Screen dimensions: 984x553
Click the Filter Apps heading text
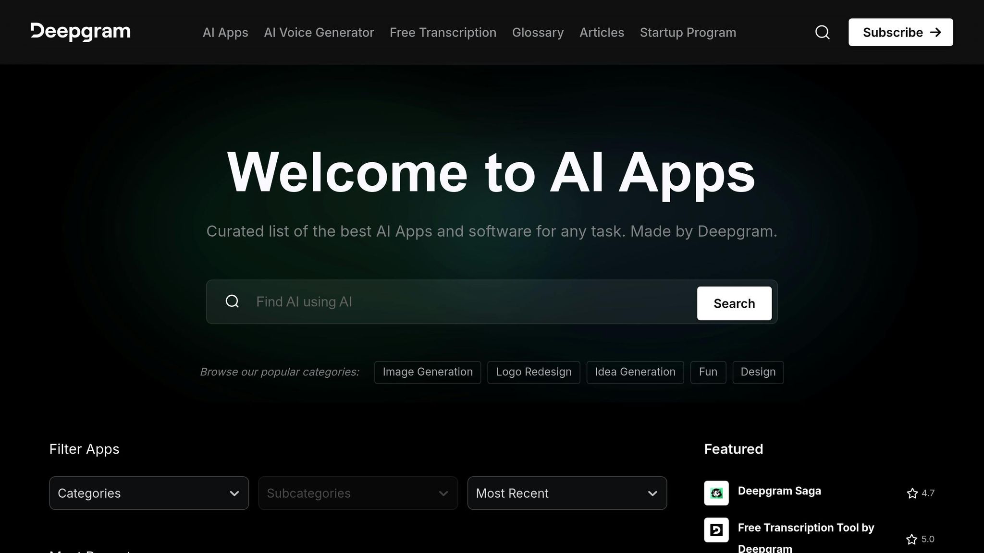84,449
